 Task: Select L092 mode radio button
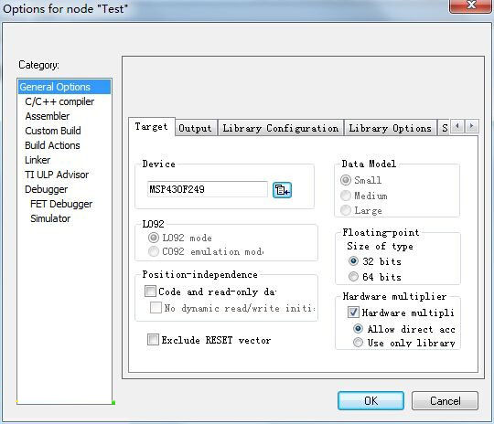(x=154, y=238)
